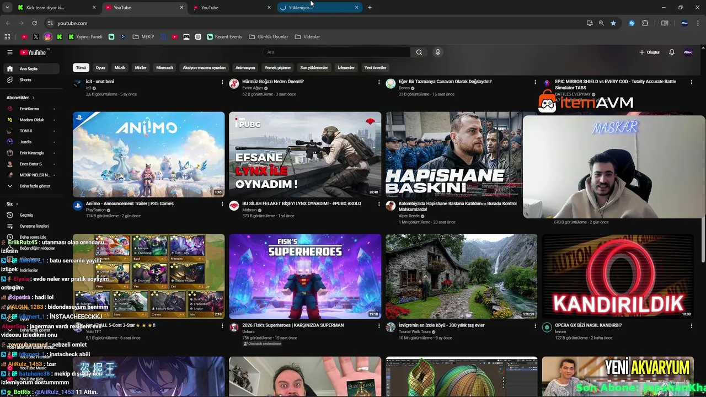706x397 pixels.
Task: Expand the Siz section chevron
Action: 17,204
